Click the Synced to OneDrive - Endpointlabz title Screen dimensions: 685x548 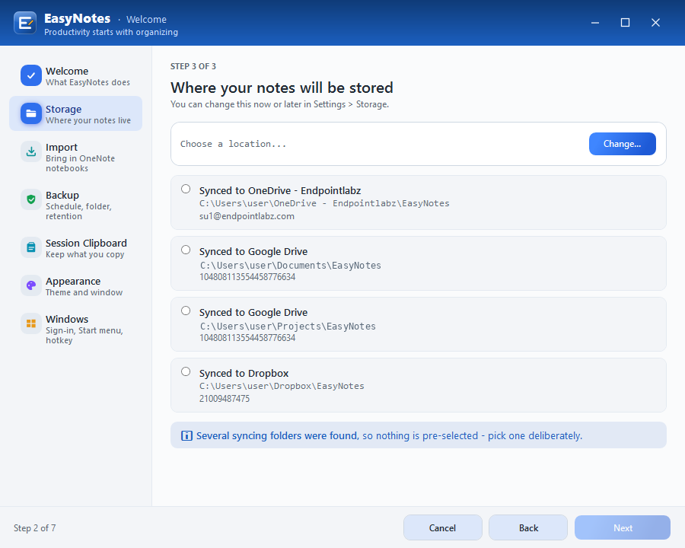pyautogui.click(x=280, y=190)
